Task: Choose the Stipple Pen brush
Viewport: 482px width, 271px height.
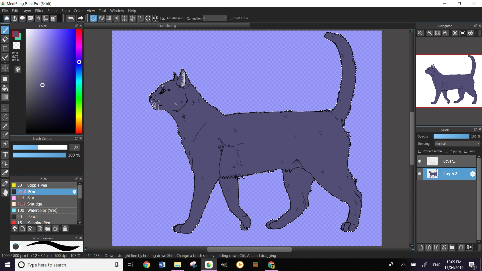Action: [x=37, y=185]
